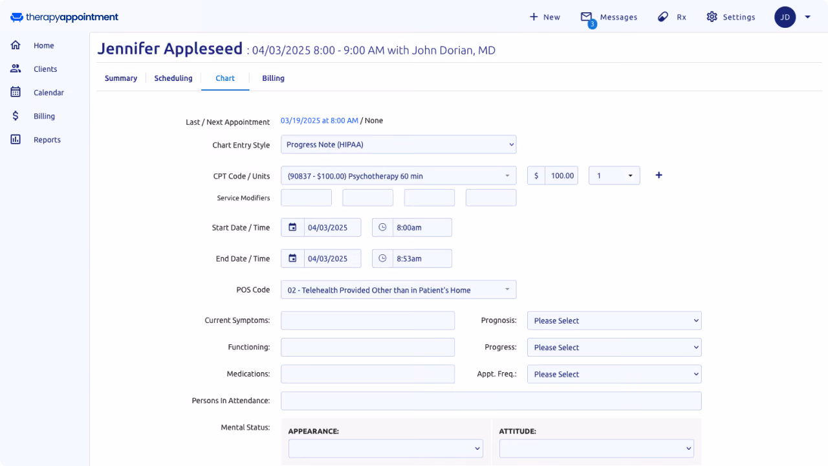The image size is (828, 466).
Task: Open the Attitude mental status dropdown
Action: point(596,448)
